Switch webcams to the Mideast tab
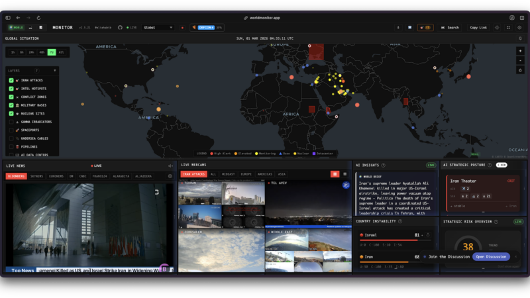 [x=228, y=174]
